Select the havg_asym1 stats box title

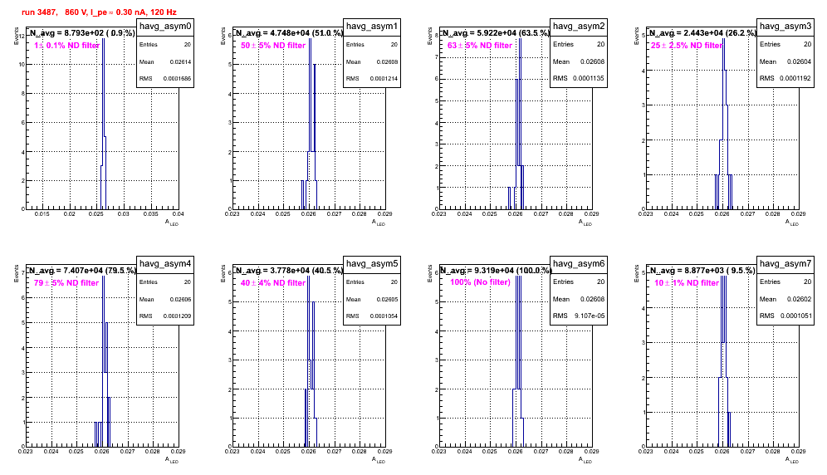[x=372, y=27]
